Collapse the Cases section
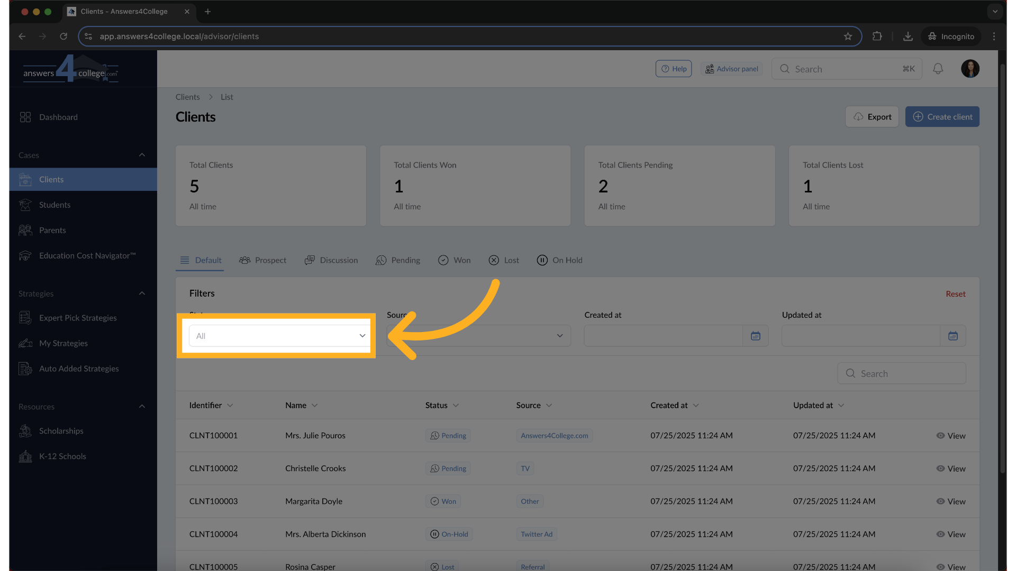 [x=142, y=155]
